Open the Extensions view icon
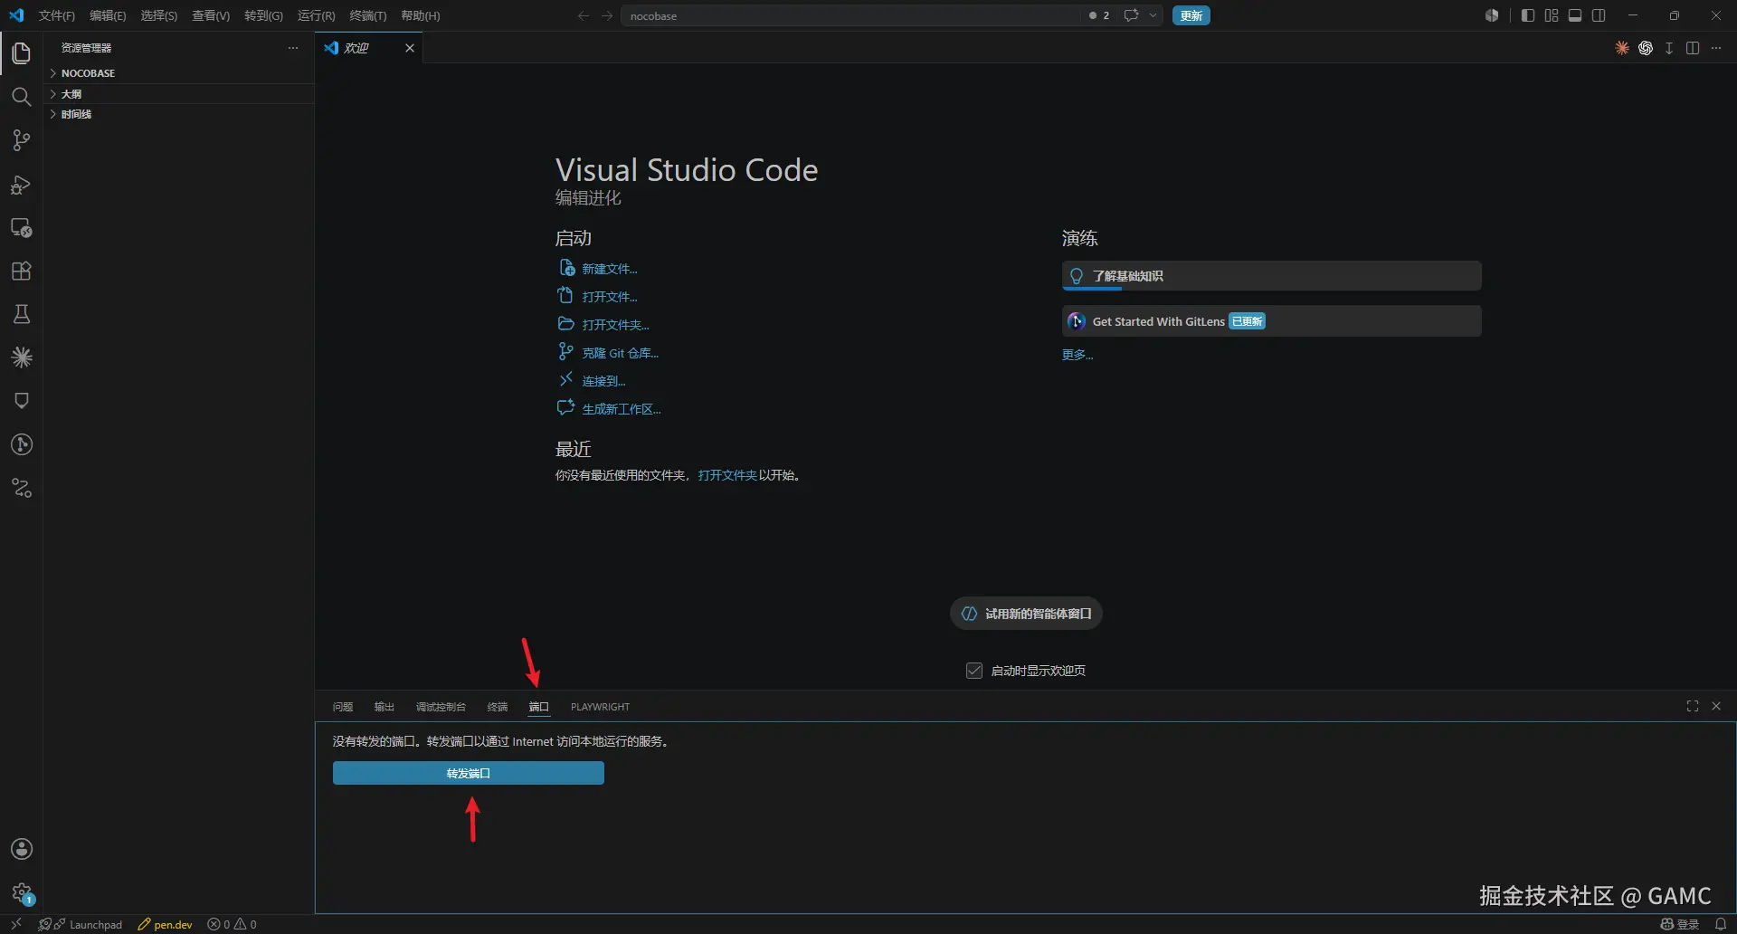The image size is (1737, 934). click(22, 271)
